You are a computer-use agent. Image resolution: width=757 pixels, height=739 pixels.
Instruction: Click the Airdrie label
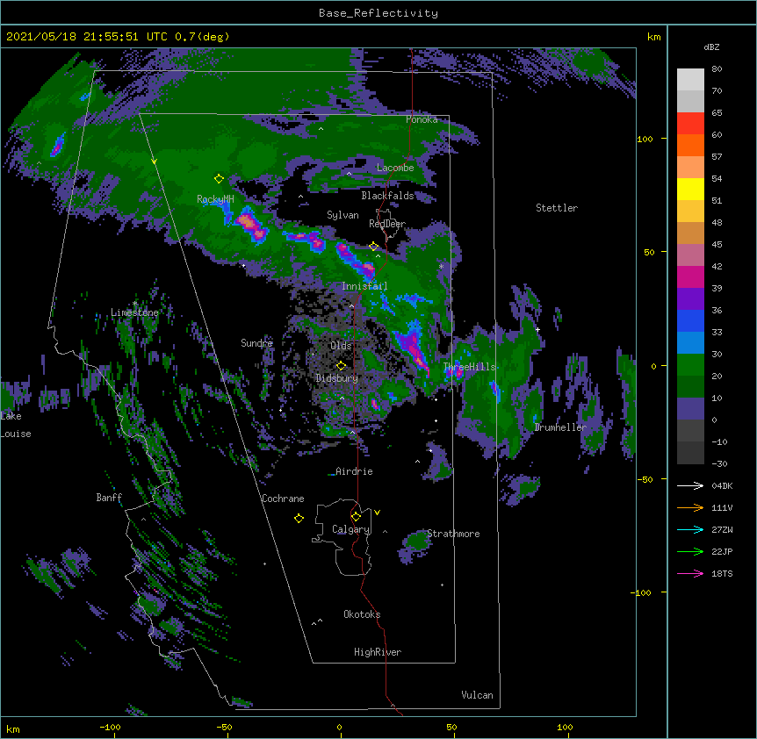click(355, 471)
